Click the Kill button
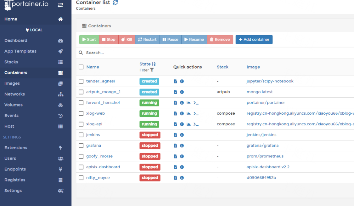This screenshot has height=206, width=354. (x=127, y=40)
